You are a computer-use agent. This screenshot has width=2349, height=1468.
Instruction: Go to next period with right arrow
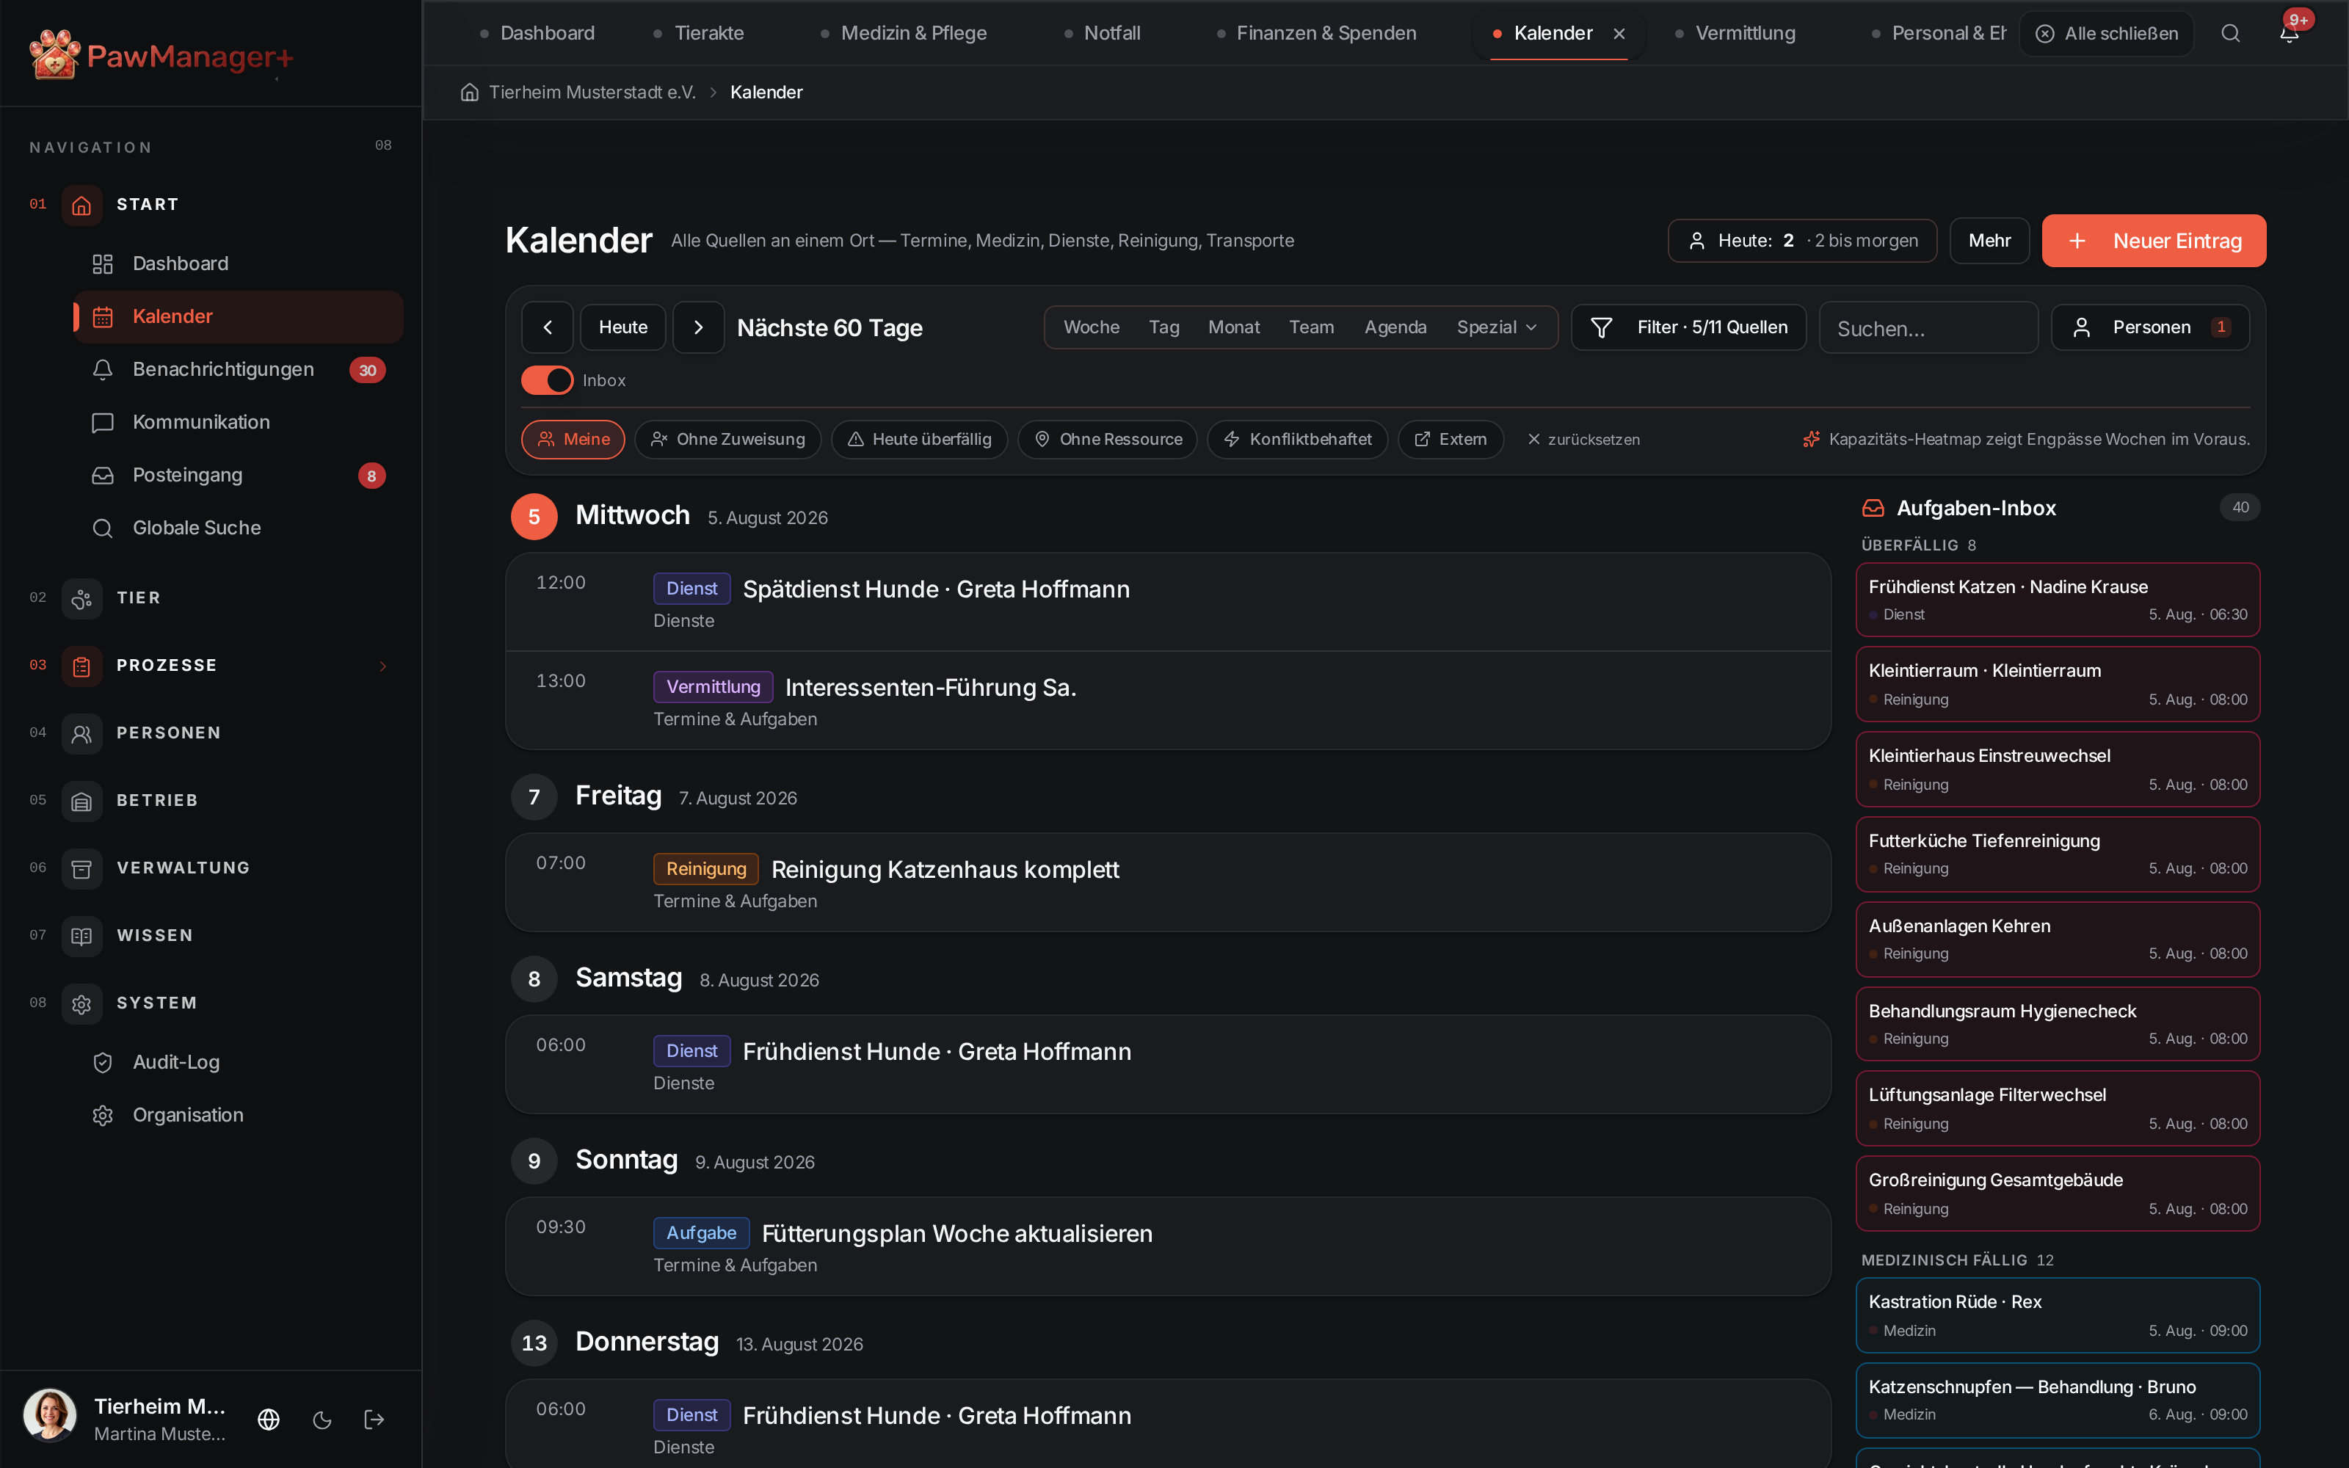click(x=698, y=327)
